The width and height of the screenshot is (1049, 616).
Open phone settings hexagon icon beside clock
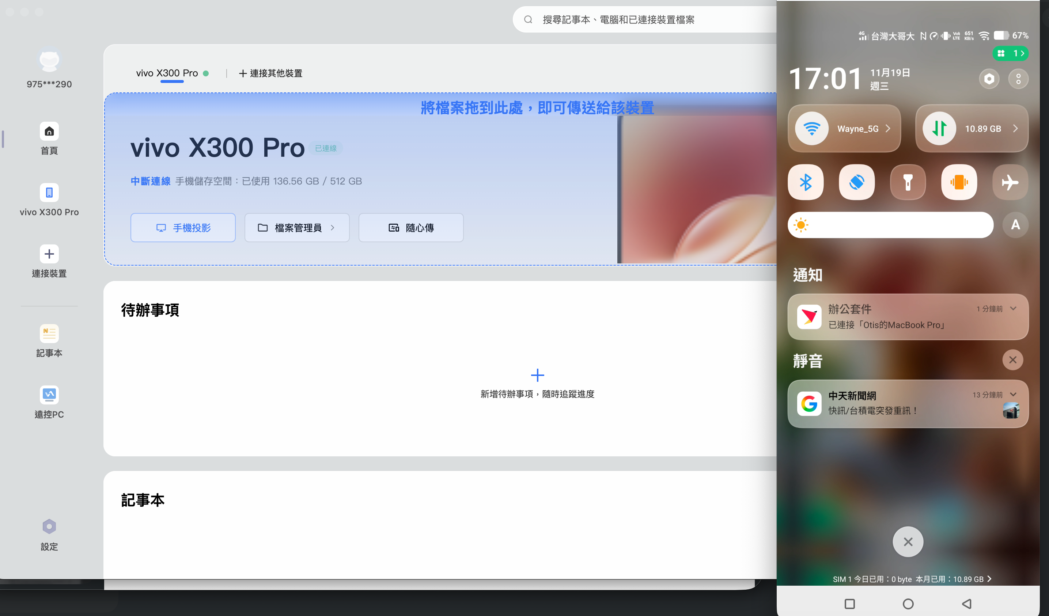[x=989, y=79]
